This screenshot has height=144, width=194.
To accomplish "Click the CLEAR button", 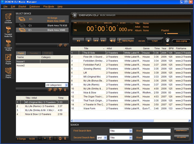I will click(x=181, y=137).
